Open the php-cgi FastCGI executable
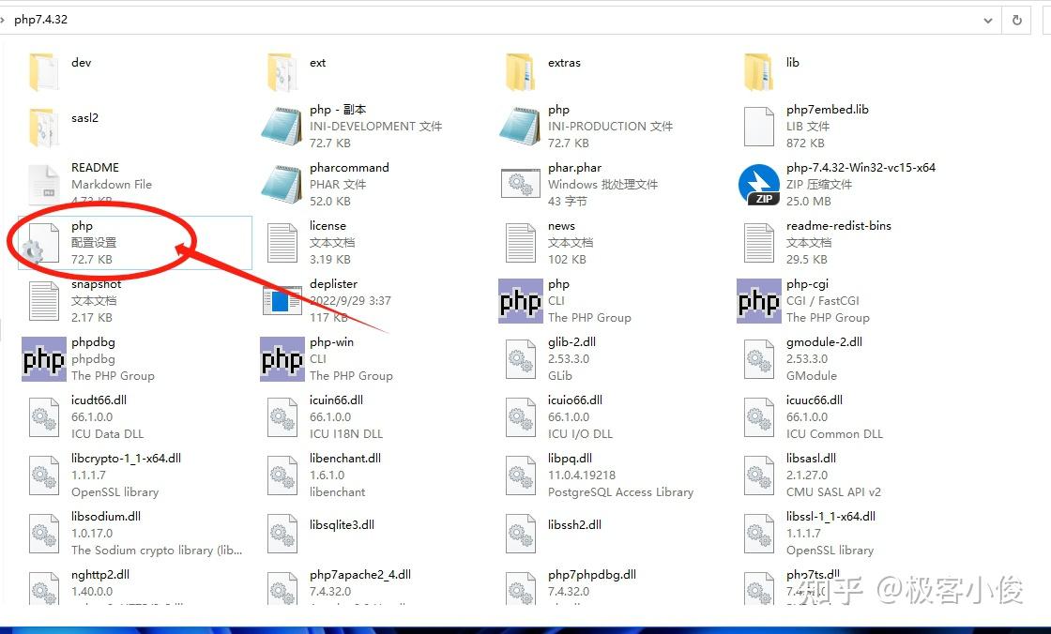Image resolution: width=1051 pixels, height=634 pixels. tap(798, 300)
